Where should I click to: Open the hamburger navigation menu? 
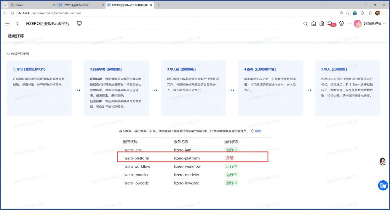(8, 24)
